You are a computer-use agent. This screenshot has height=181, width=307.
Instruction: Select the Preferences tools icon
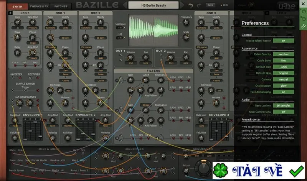pyautogui.click(x=303, y=26)
